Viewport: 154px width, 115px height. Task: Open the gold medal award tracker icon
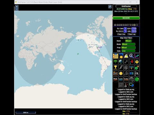click(121, 56)
